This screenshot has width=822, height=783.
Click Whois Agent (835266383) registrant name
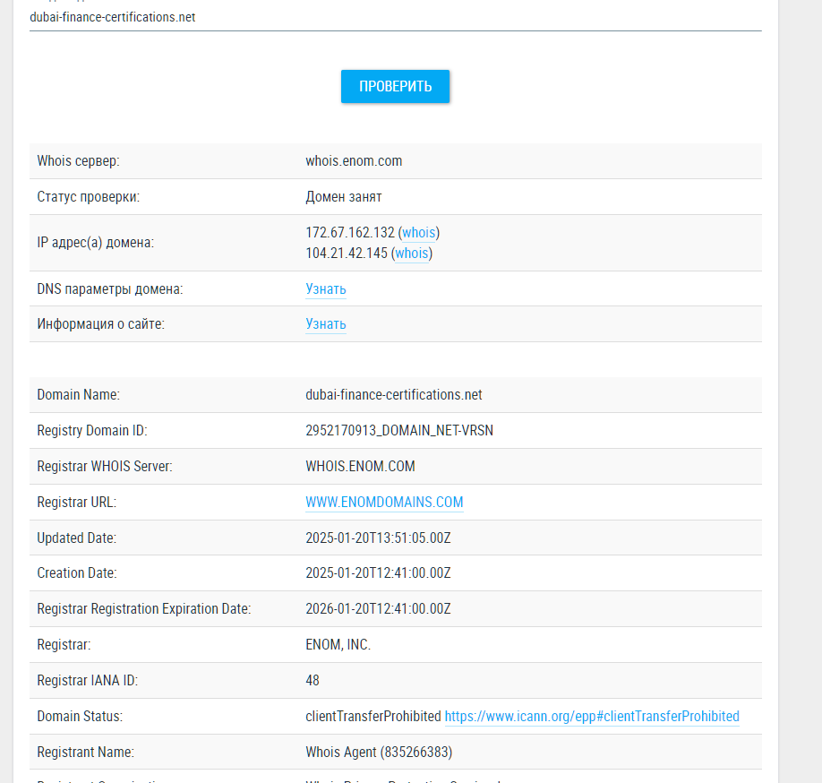point(379,752)
